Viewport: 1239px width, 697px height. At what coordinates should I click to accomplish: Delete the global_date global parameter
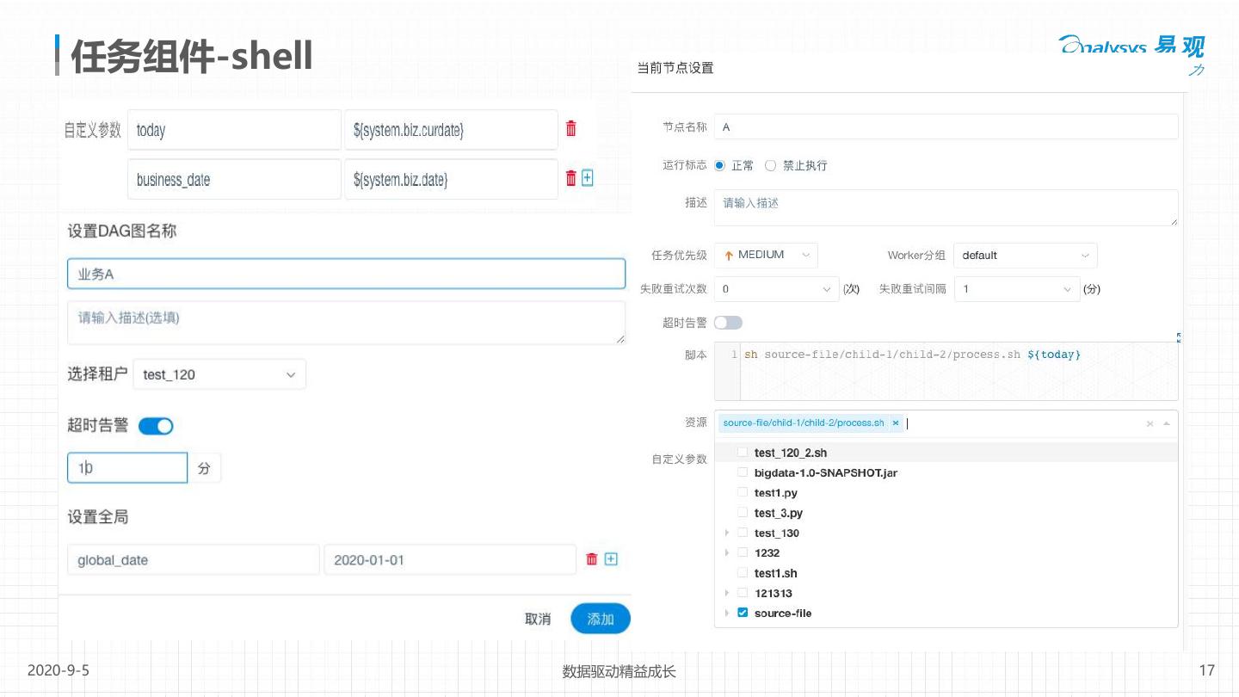click(592, 559)
